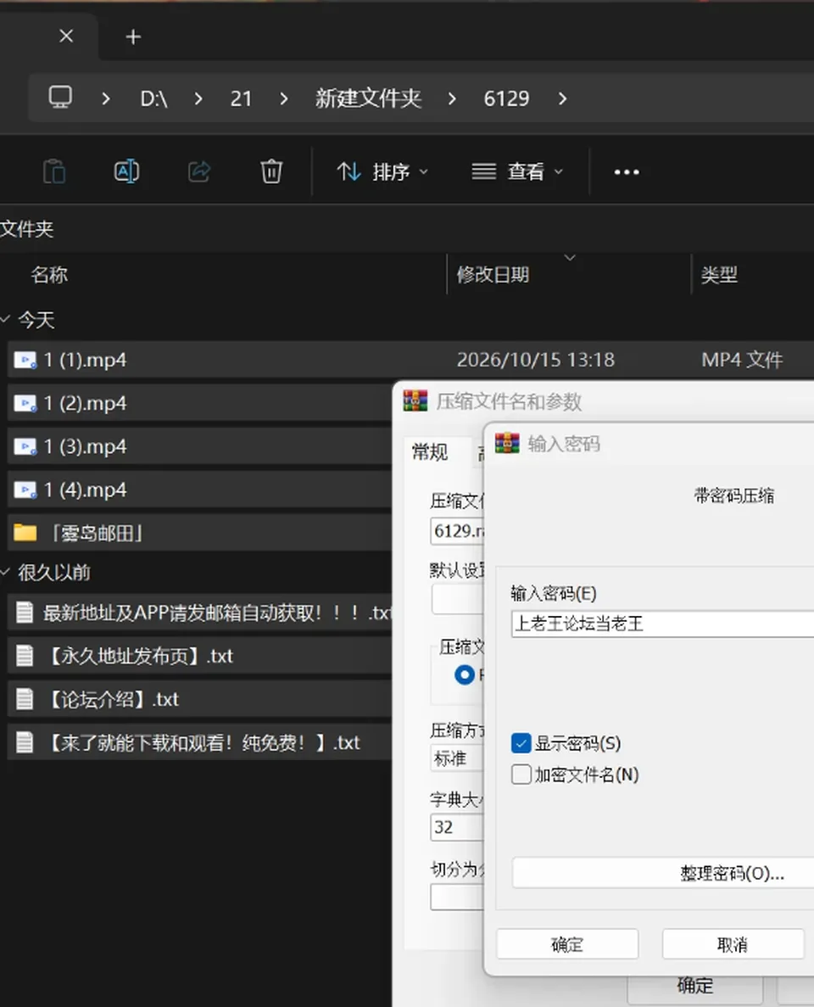814x1007 pixels.
Task: Click the Rename icon in toolbar
Action: click(x=126, y=171)
